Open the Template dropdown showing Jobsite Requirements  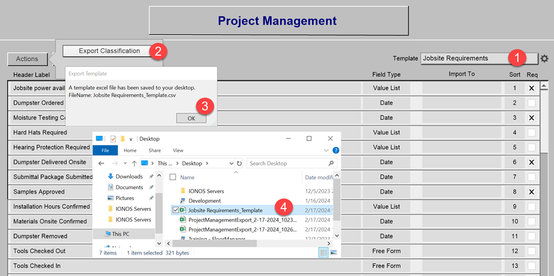coord(479,58)
